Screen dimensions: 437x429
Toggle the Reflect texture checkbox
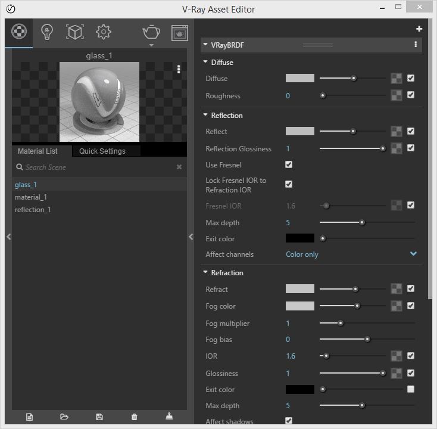point(411,131)
